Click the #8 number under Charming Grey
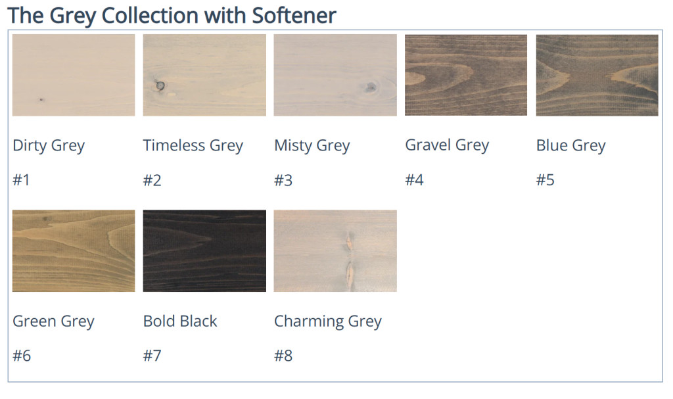 [x=283, y=356]
